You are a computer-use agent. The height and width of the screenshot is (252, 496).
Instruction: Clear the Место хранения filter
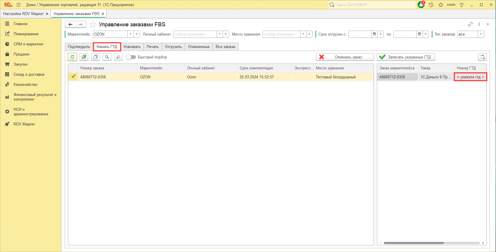[x=309, y=34]
